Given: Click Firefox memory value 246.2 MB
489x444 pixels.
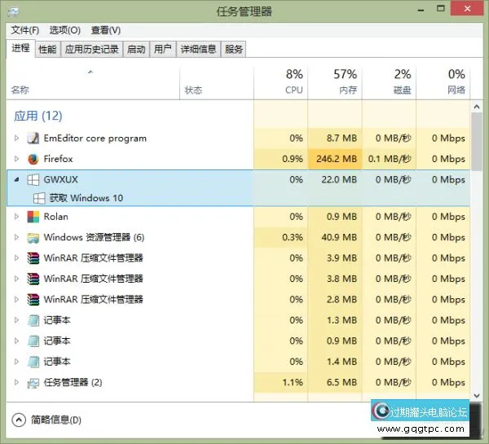Looking at the screenshot, I should (336, 159).
